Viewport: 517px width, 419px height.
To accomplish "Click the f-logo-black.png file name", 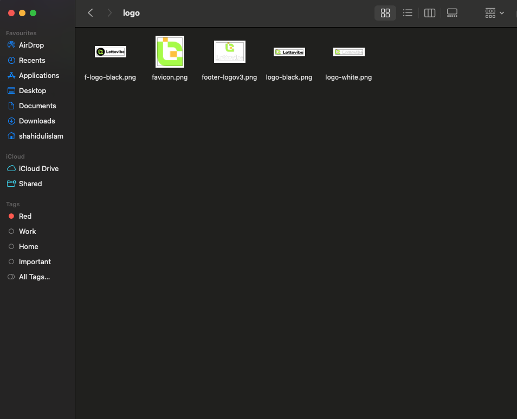I will coord(110,77).
